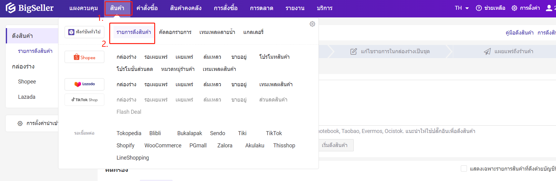
Task: Choose Thisshop from pending platforms
Action: point(284,146)
